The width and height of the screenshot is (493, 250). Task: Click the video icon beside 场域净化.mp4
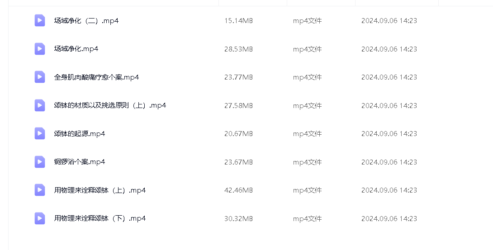[x=40, y=49]
